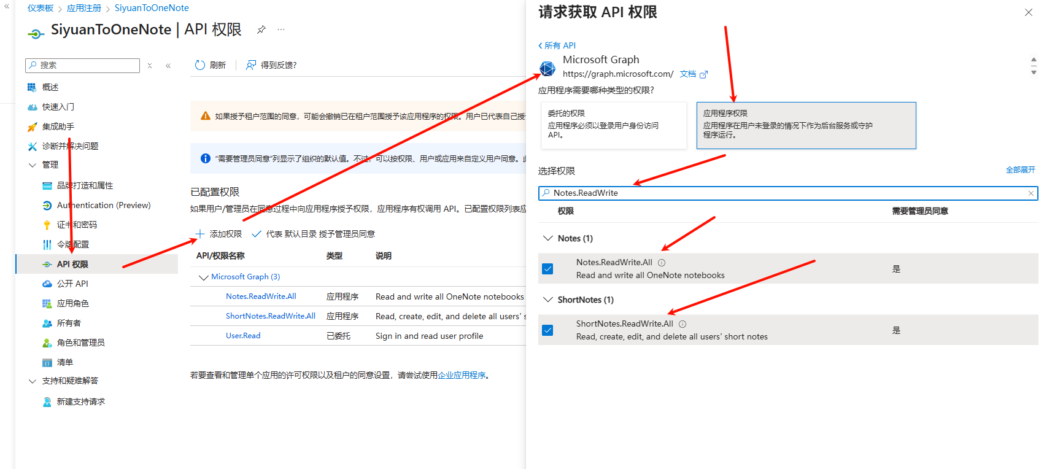
Task: Click the info icon beside ShortNotes.ReadWrite.All
Action: click(682, 324)
